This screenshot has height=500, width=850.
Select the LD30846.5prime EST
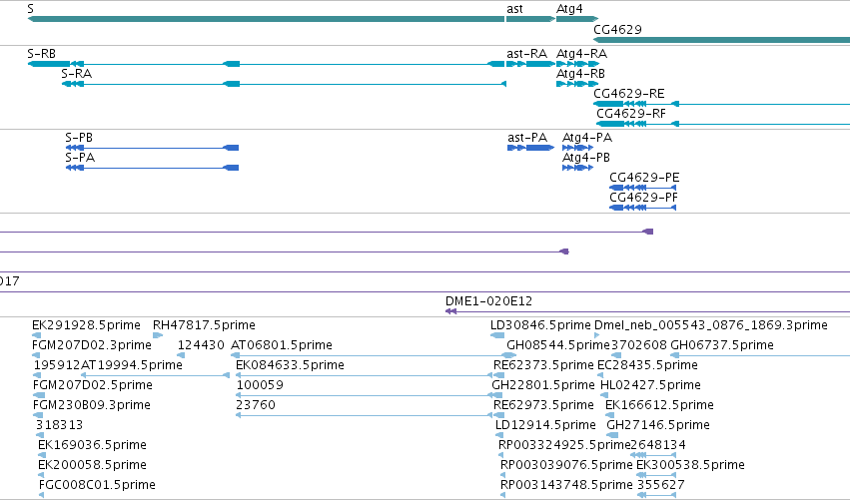pyautogui.click(x=497, y=335)
